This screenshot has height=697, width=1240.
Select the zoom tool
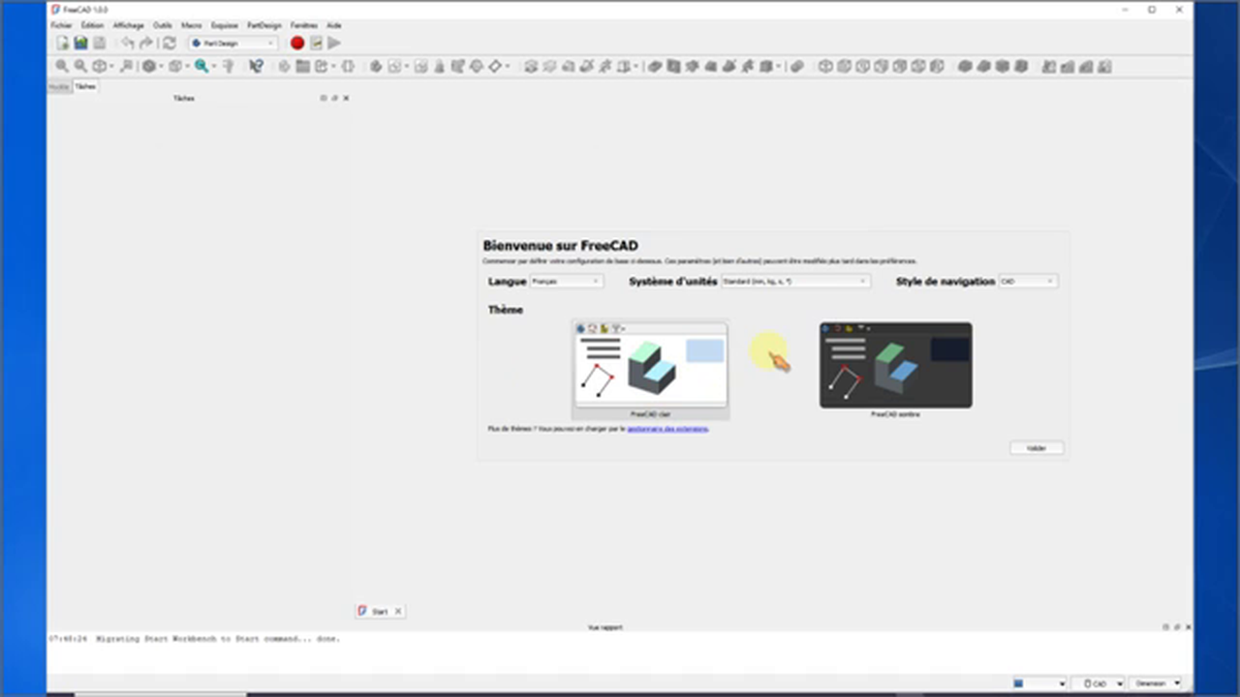click(201, 66)
